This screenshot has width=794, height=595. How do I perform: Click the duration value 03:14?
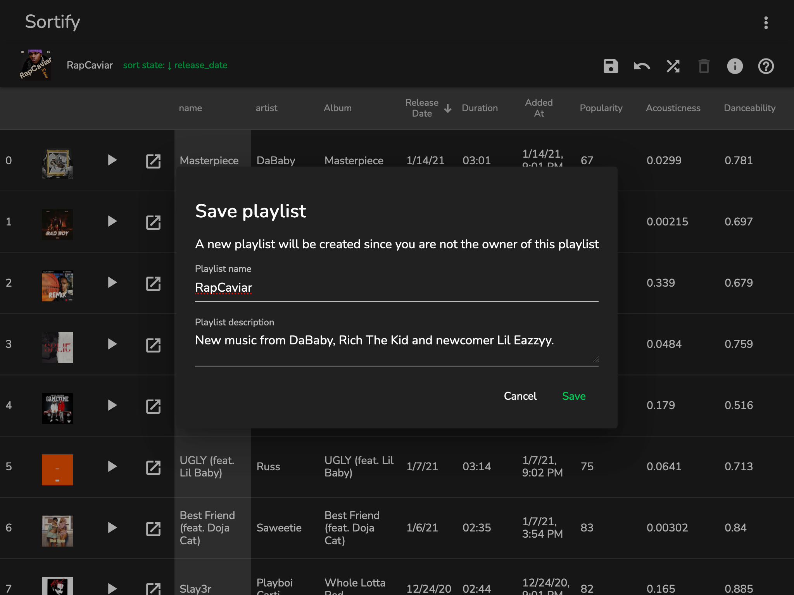point(476,466)
